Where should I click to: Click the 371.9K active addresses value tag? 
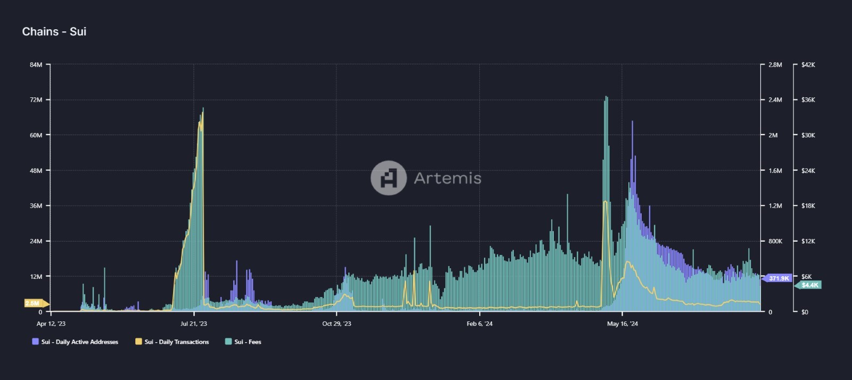pos(777,278)
